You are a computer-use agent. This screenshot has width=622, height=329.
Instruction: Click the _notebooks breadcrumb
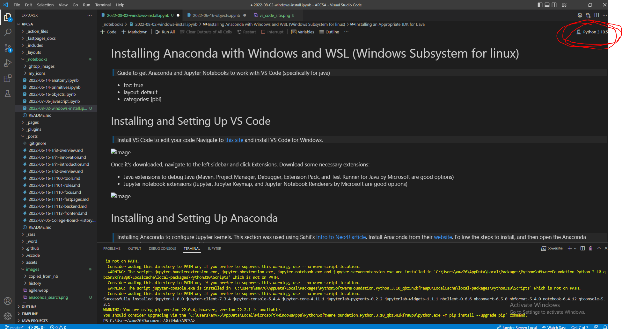tap(113, 24)
